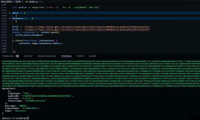Open the AZURE panel tab
Image resolution: width=200 pixels, height=120 pixels.
(92, 56)
